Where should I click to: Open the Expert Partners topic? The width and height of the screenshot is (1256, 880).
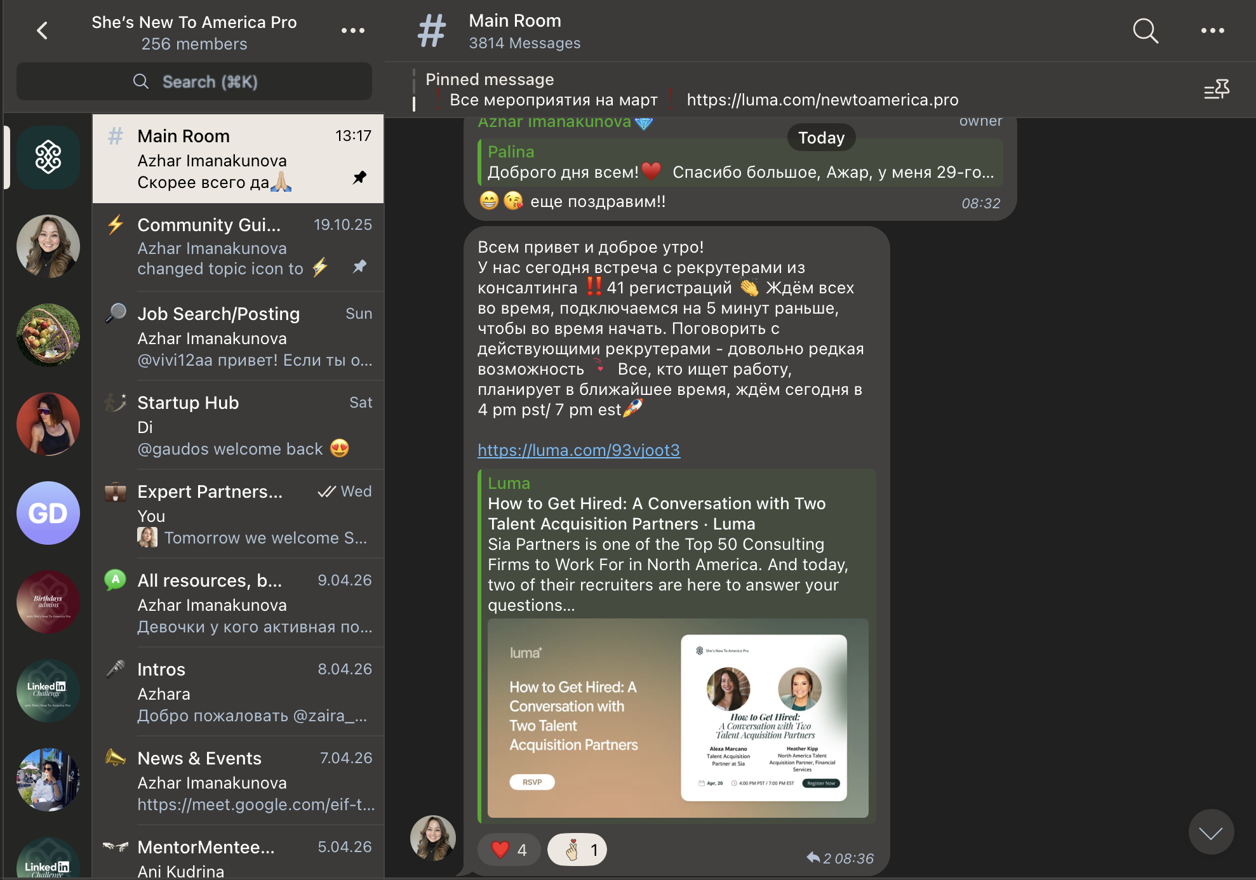238,514
